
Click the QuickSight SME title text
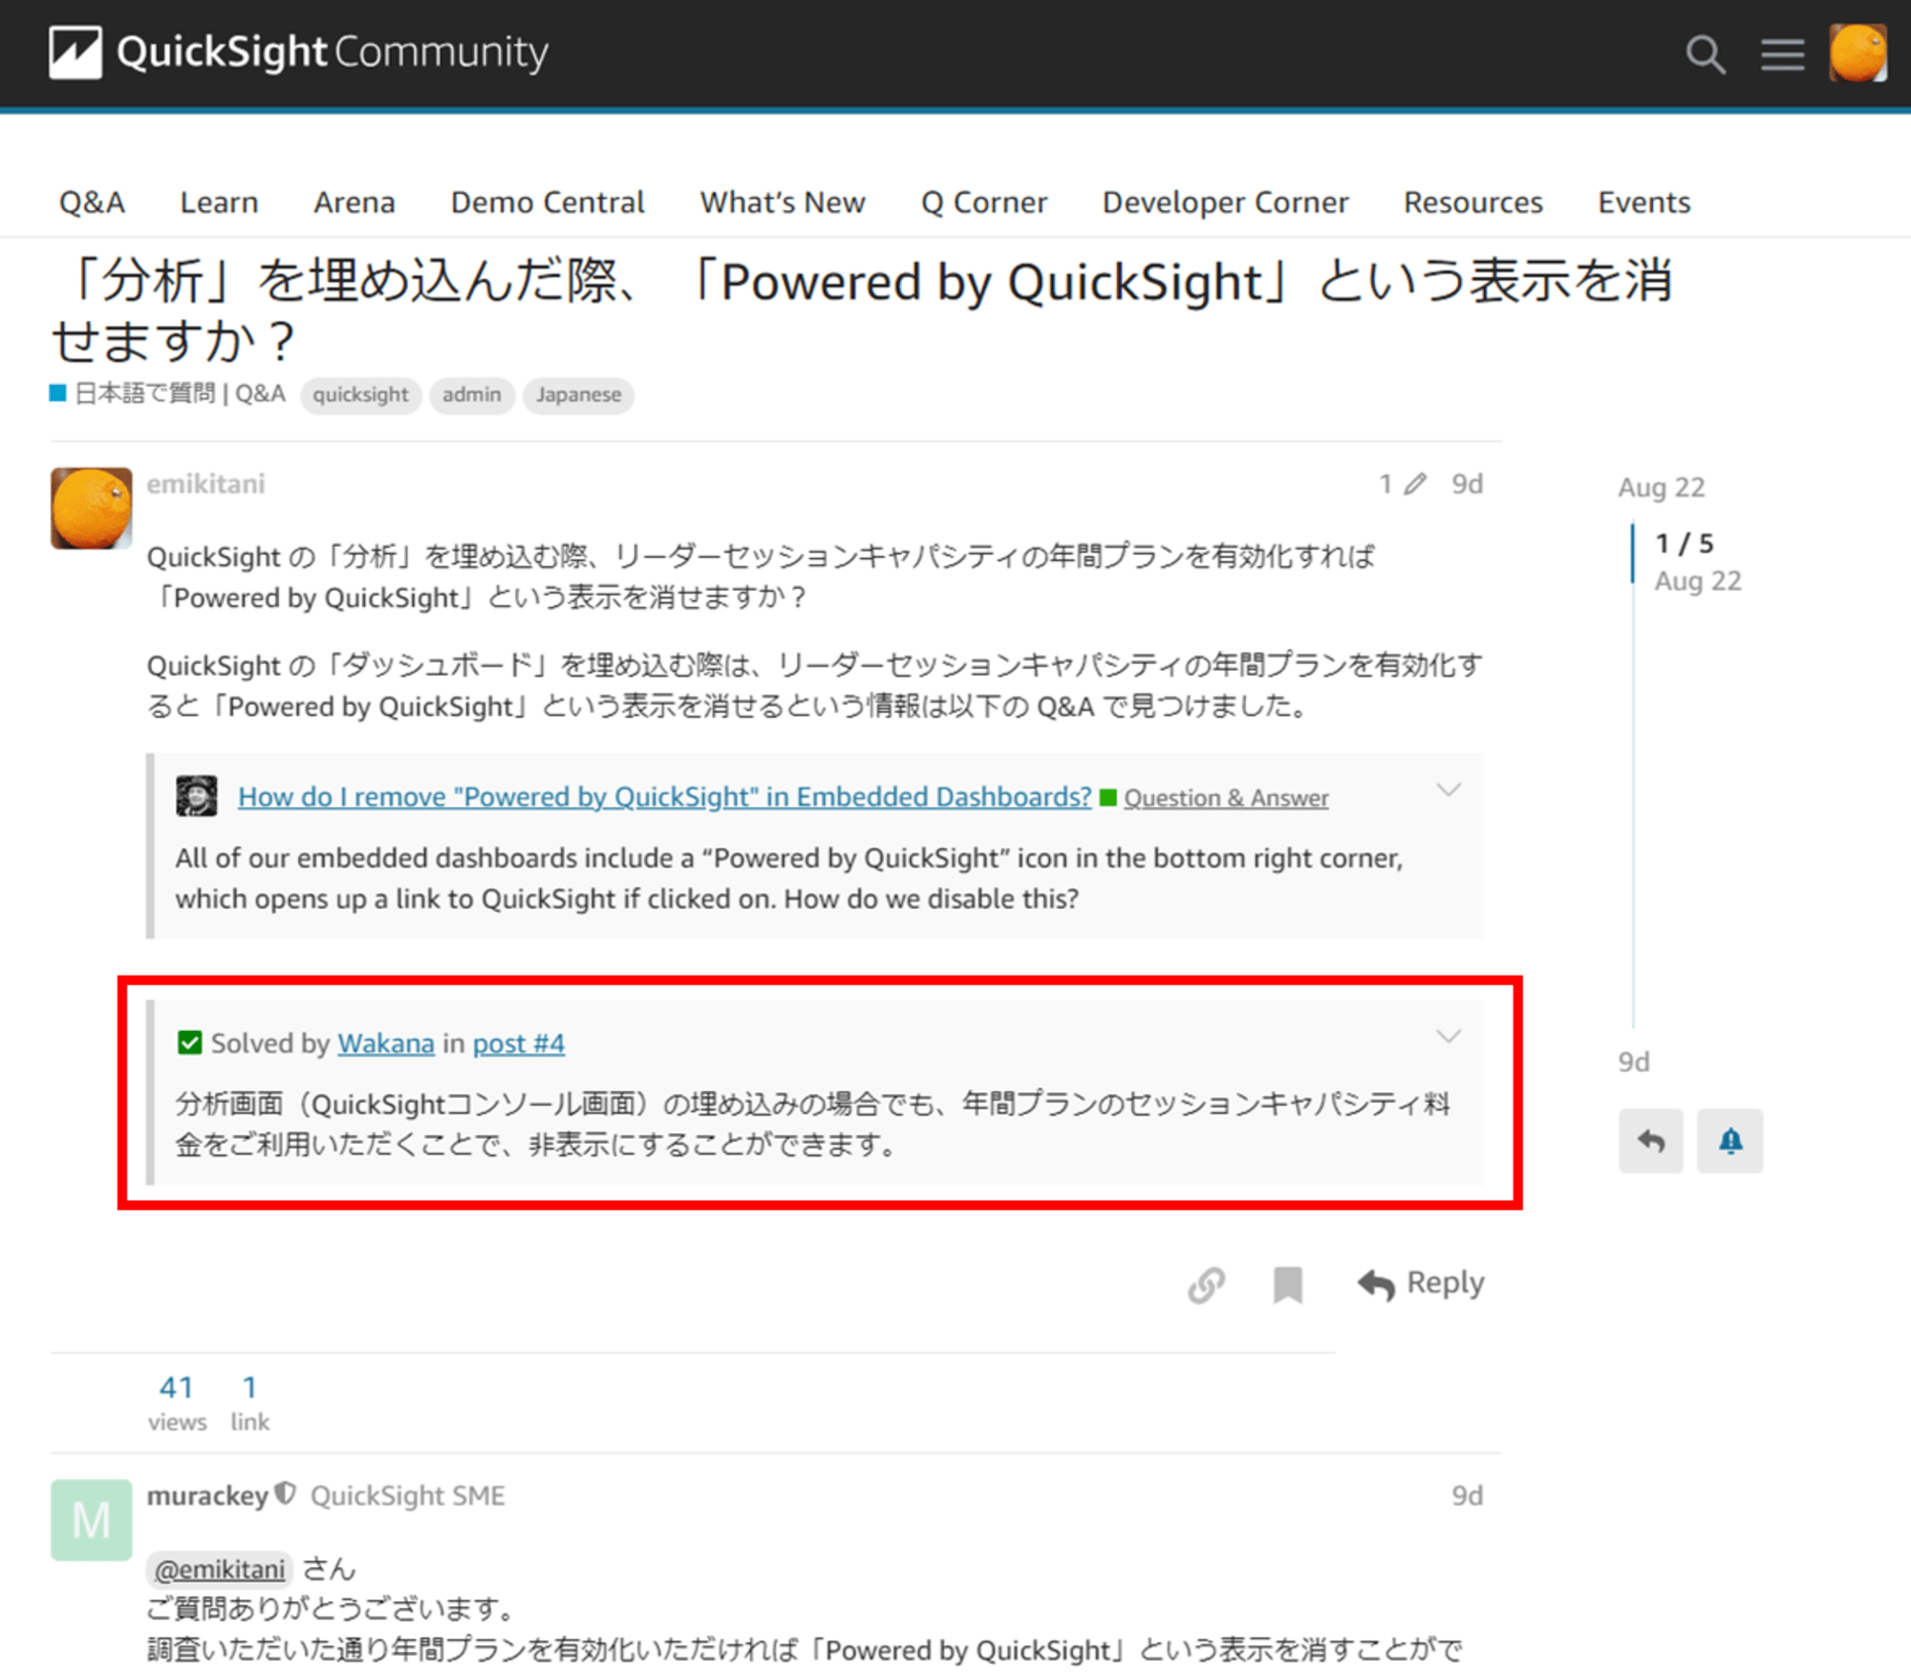click(x=407, y=1495)
